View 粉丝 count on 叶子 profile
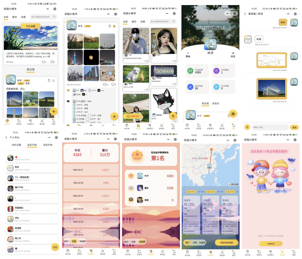Image resolution: width=302 pixels, height=259 pixels. [x=188, y=55]
